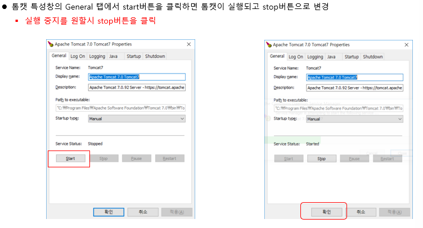
Task: Click 'Started' service status text
Action: [x=312, y=144]
